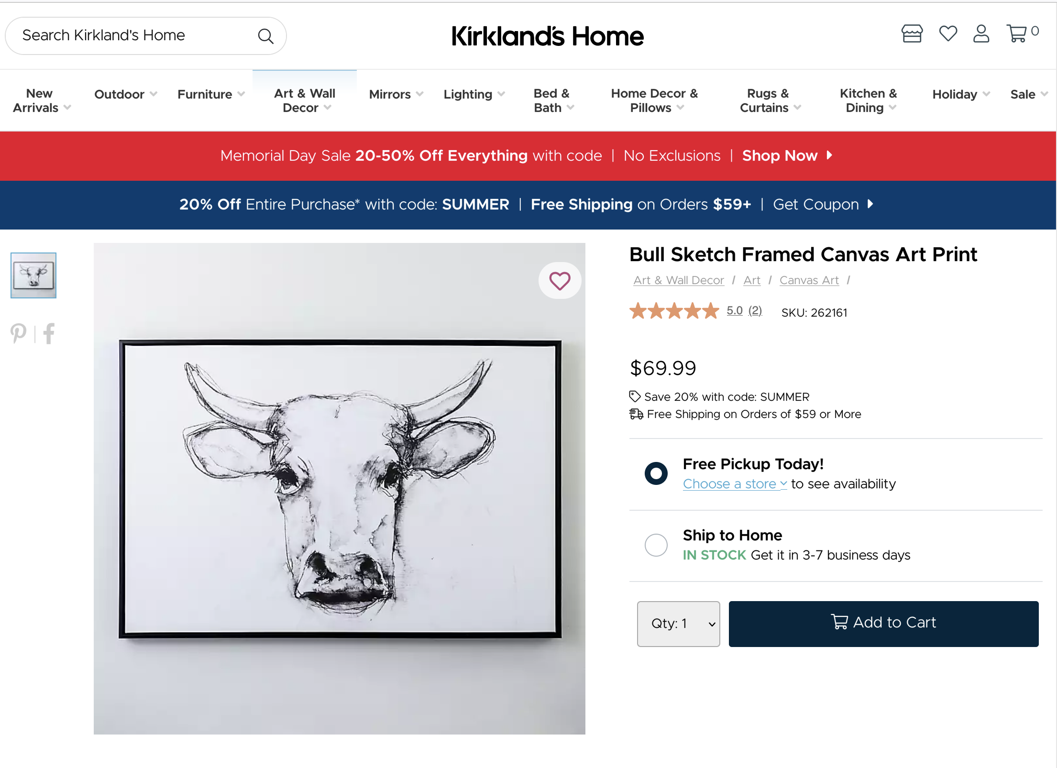Open the shopping cart icon
The width and height of the screenshot is (1057, 768).
point(1017,33)
